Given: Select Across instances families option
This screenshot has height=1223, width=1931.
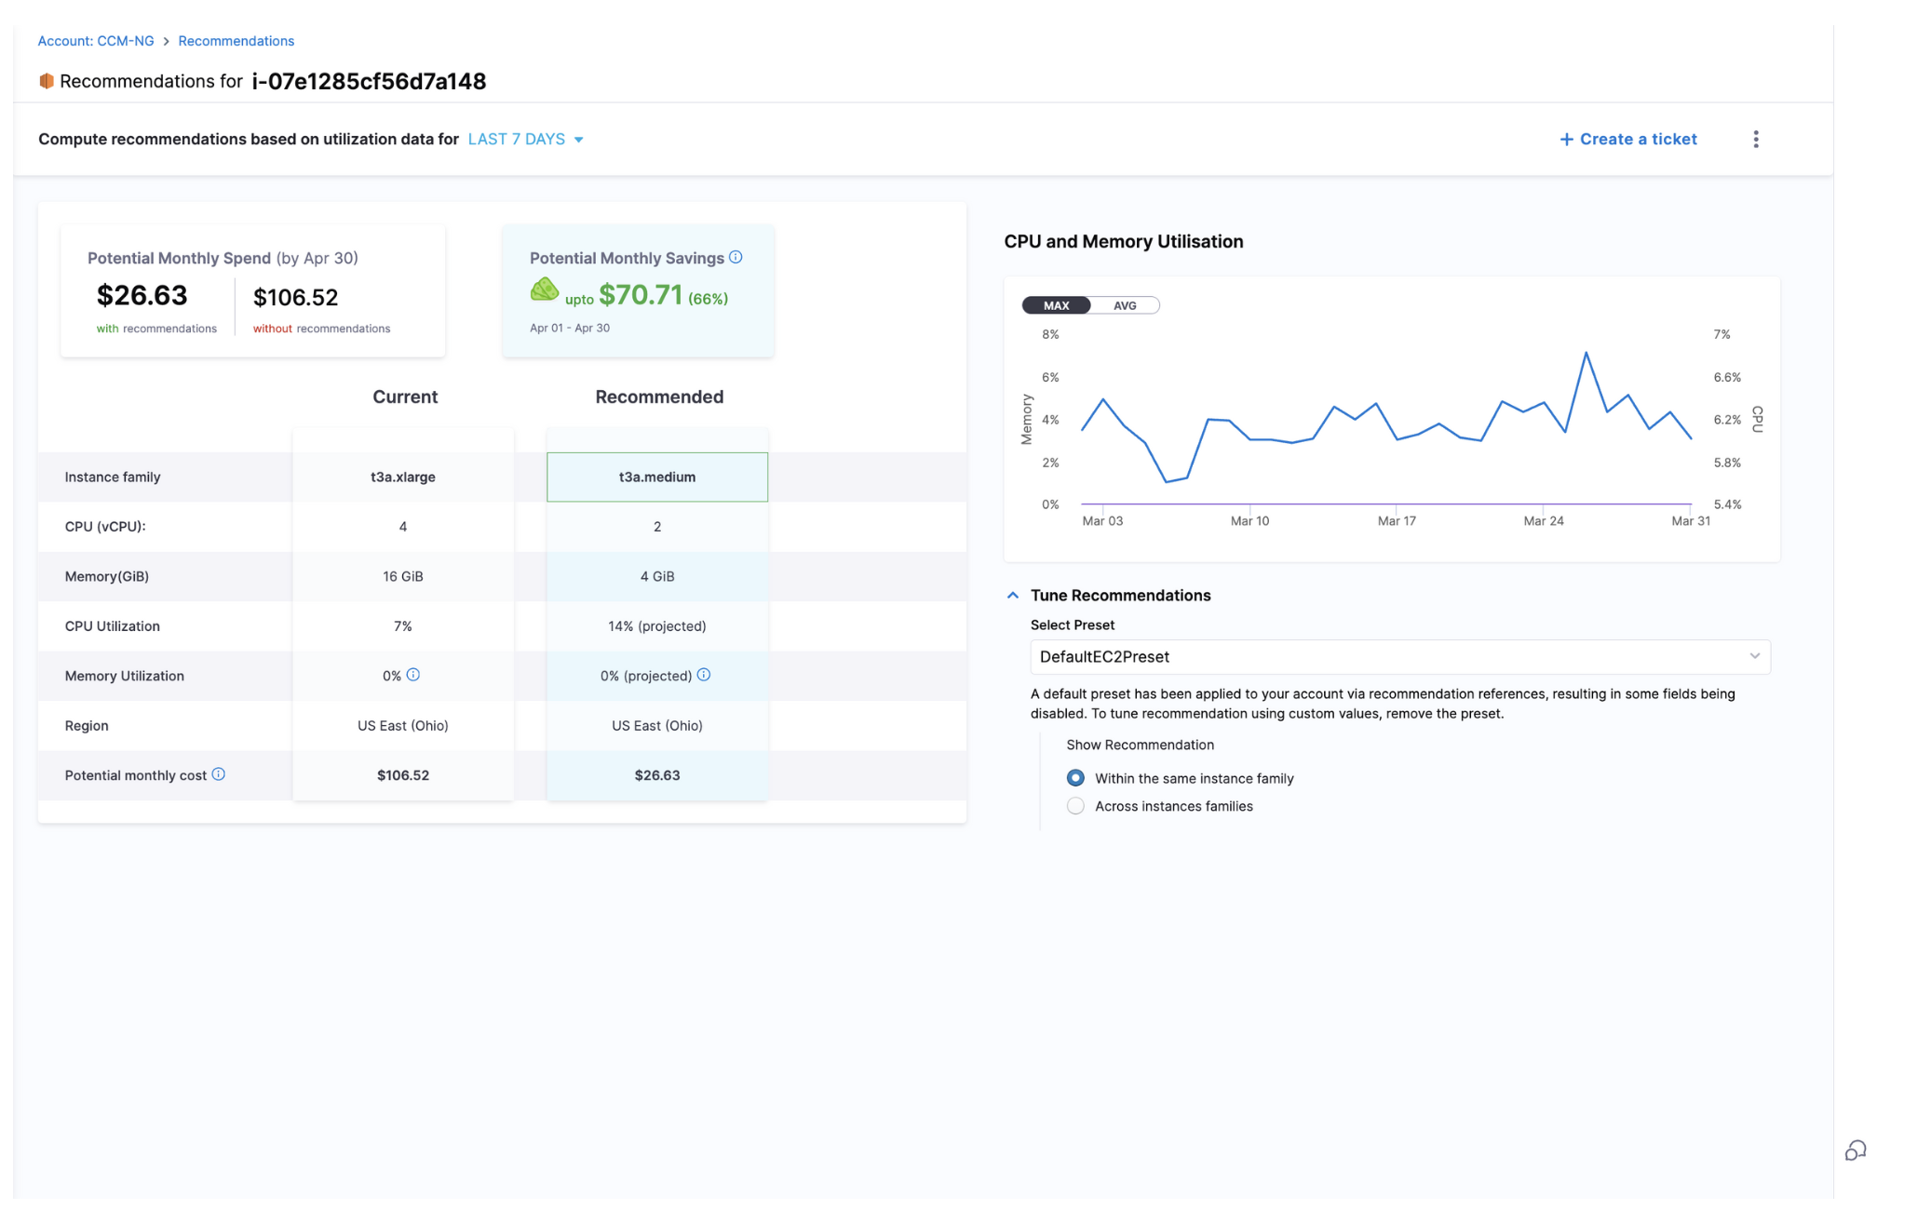Looking at the screenshot, I should 1075,806.
